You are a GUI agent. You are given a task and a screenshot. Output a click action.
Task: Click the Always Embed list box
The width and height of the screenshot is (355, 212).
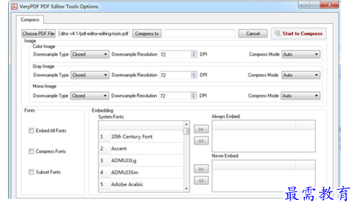(x=264, y=136)
